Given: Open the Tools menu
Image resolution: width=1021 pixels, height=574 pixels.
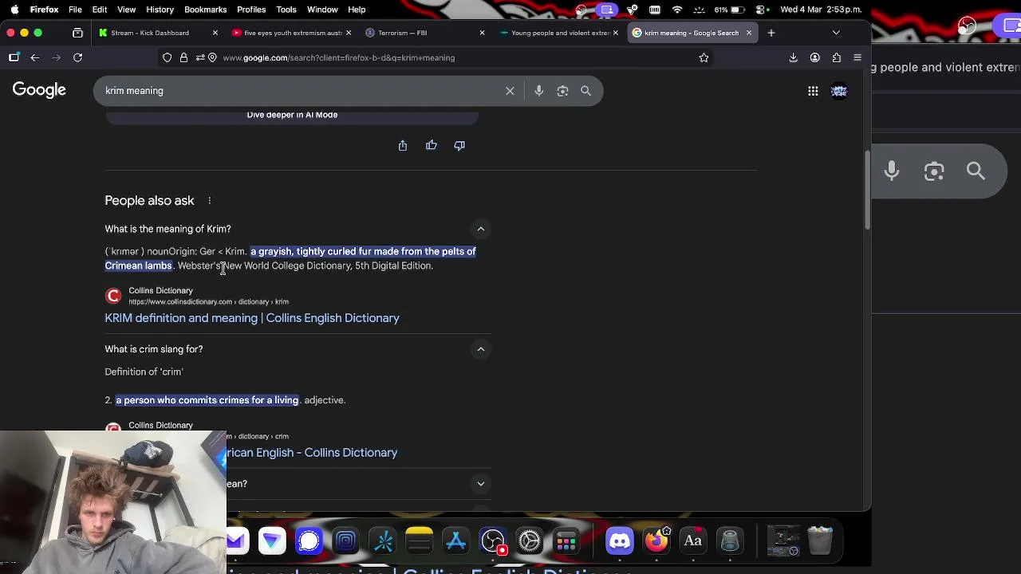Looking at the screenshot, I should (286, 10).
